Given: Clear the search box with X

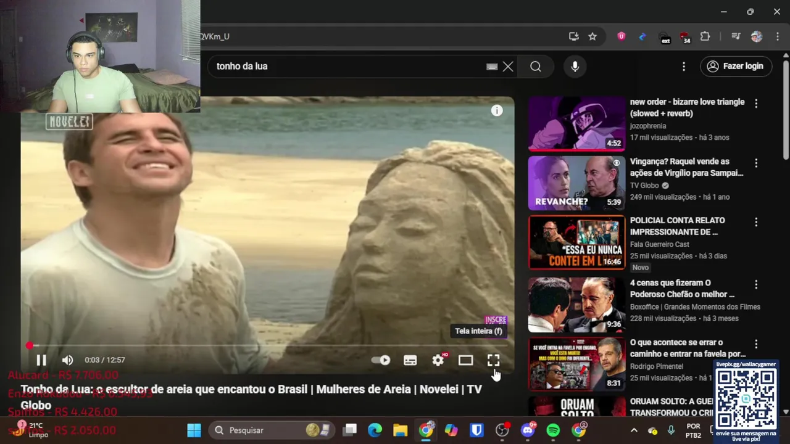Looking at the screenshot, I should coord(508,67).
